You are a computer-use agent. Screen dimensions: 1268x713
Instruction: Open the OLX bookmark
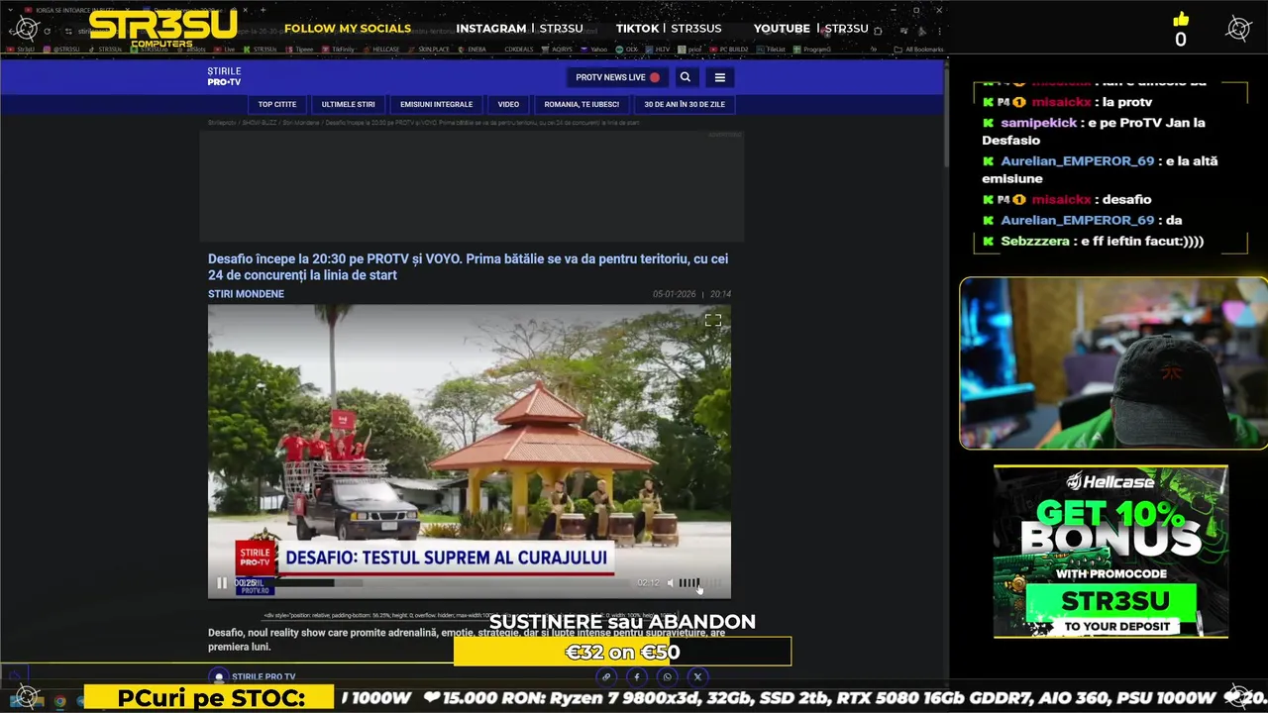(628, 49)
